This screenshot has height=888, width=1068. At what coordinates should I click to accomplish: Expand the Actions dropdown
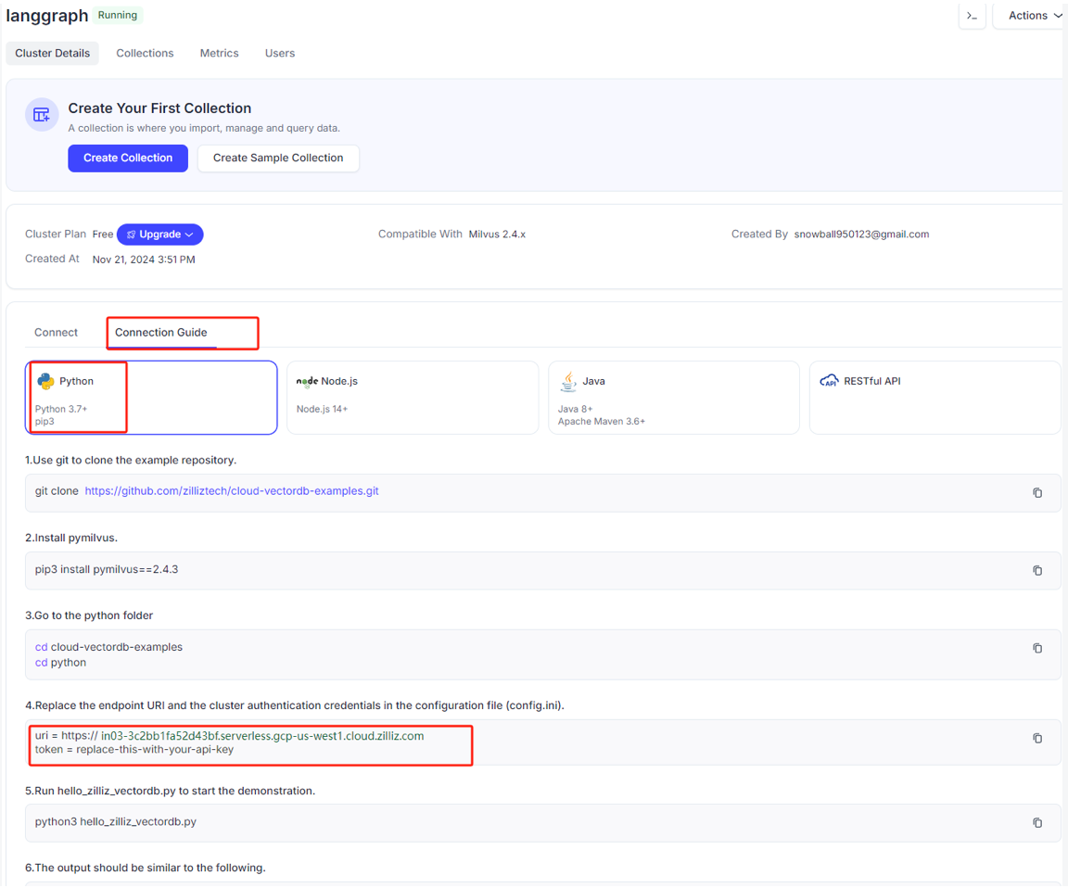pyautogui.click(x=1034, y=16)
